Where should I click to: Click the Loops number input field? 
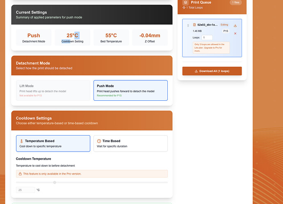point(207,38)
